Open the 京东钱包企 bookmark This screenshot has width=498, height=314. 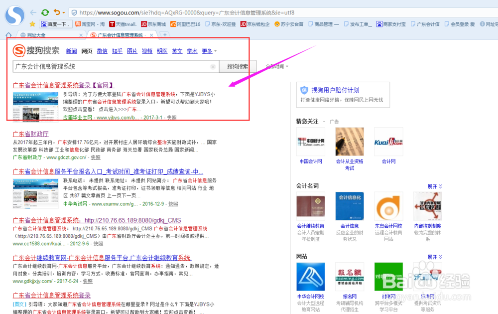(x=255, y=24)
